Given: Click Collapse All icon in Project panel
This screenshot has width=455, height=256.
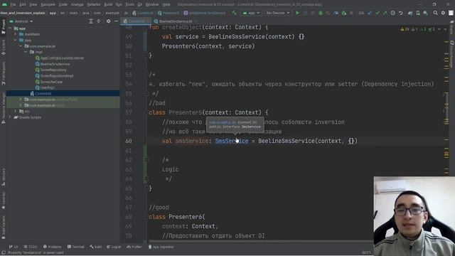Looking at the screenshot, I should [x=99, y=21].
